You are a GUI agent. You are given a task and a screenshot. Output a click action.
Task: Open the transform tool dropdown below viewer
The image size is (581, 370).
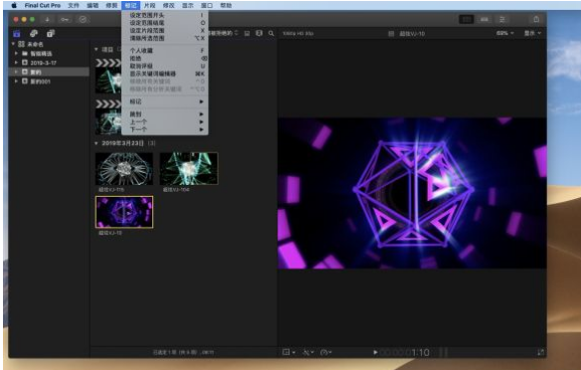[289, 352]
